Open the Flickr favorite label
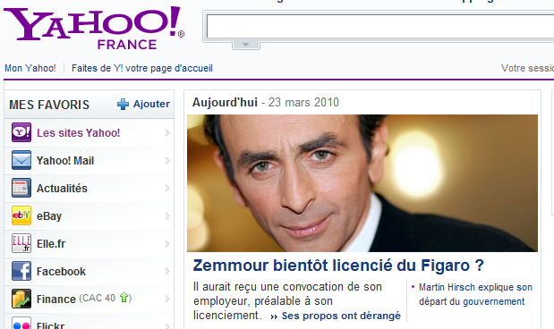 tap(50, 325)
